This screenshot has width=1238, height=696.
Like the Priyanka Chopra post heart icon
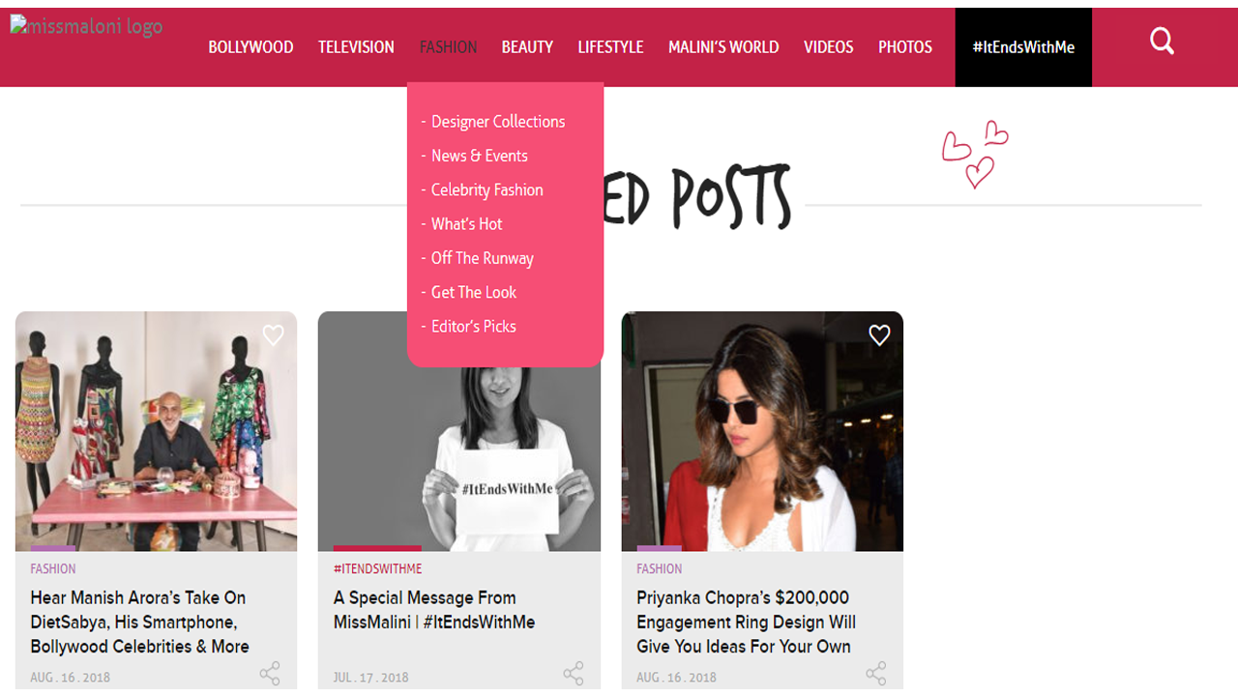pos(879,335)
